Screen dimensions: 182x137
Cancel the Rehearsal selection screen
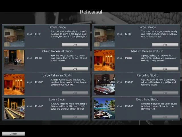coord(13,134)
